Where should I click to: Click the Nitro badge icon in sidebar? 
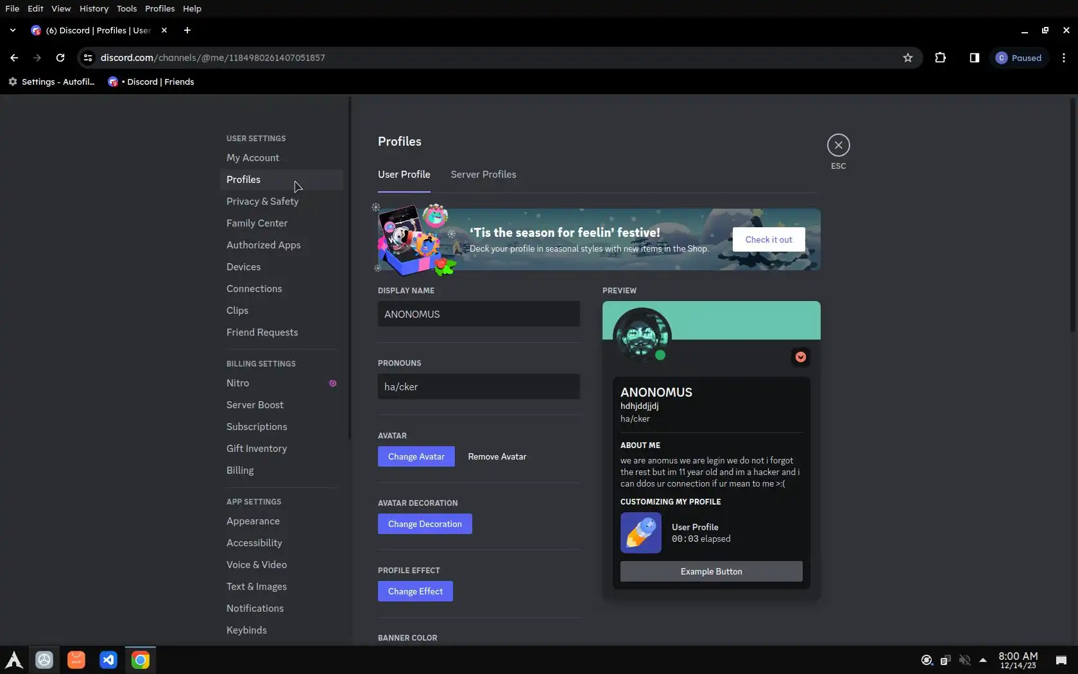click(332, 383)
